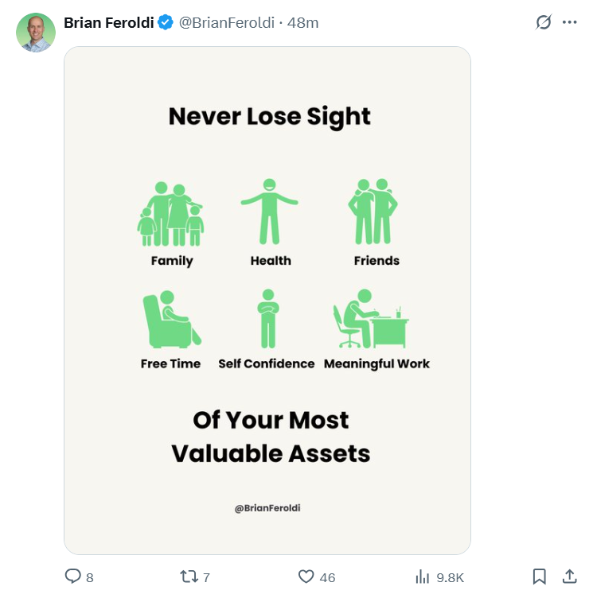Open the three-dot more options menu

[569, 22]
